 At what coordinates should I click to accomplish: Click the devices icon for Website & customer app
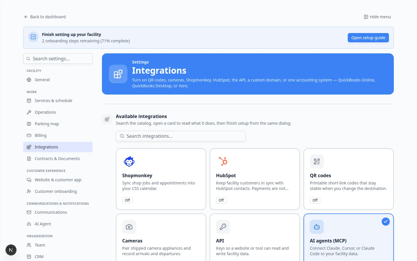29,180
